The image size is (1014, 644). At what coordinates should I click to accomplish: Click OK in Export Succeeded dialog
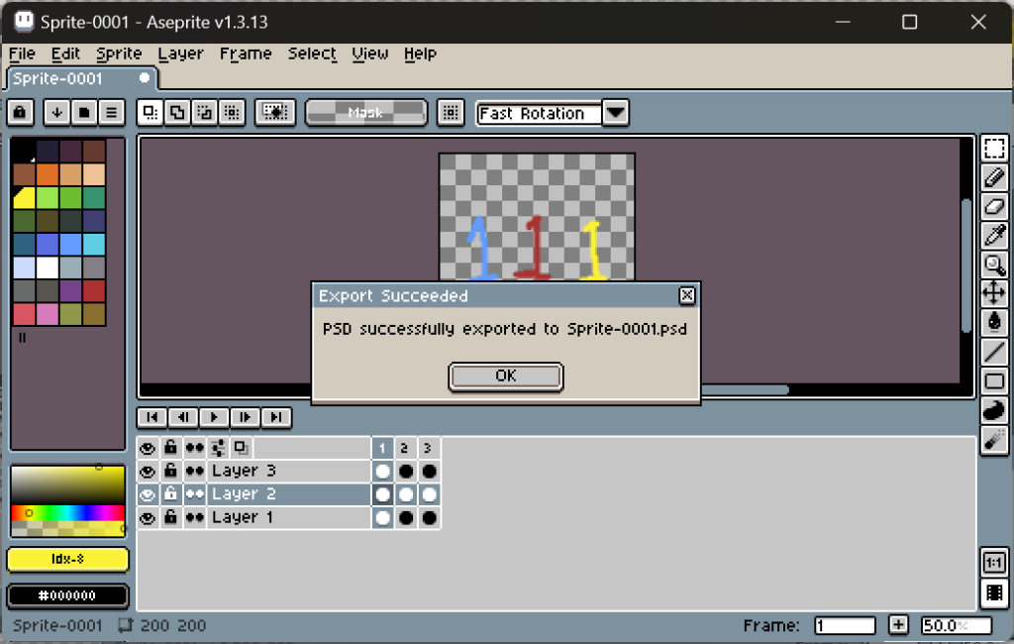pyautogui.click(x=506, y=376)
